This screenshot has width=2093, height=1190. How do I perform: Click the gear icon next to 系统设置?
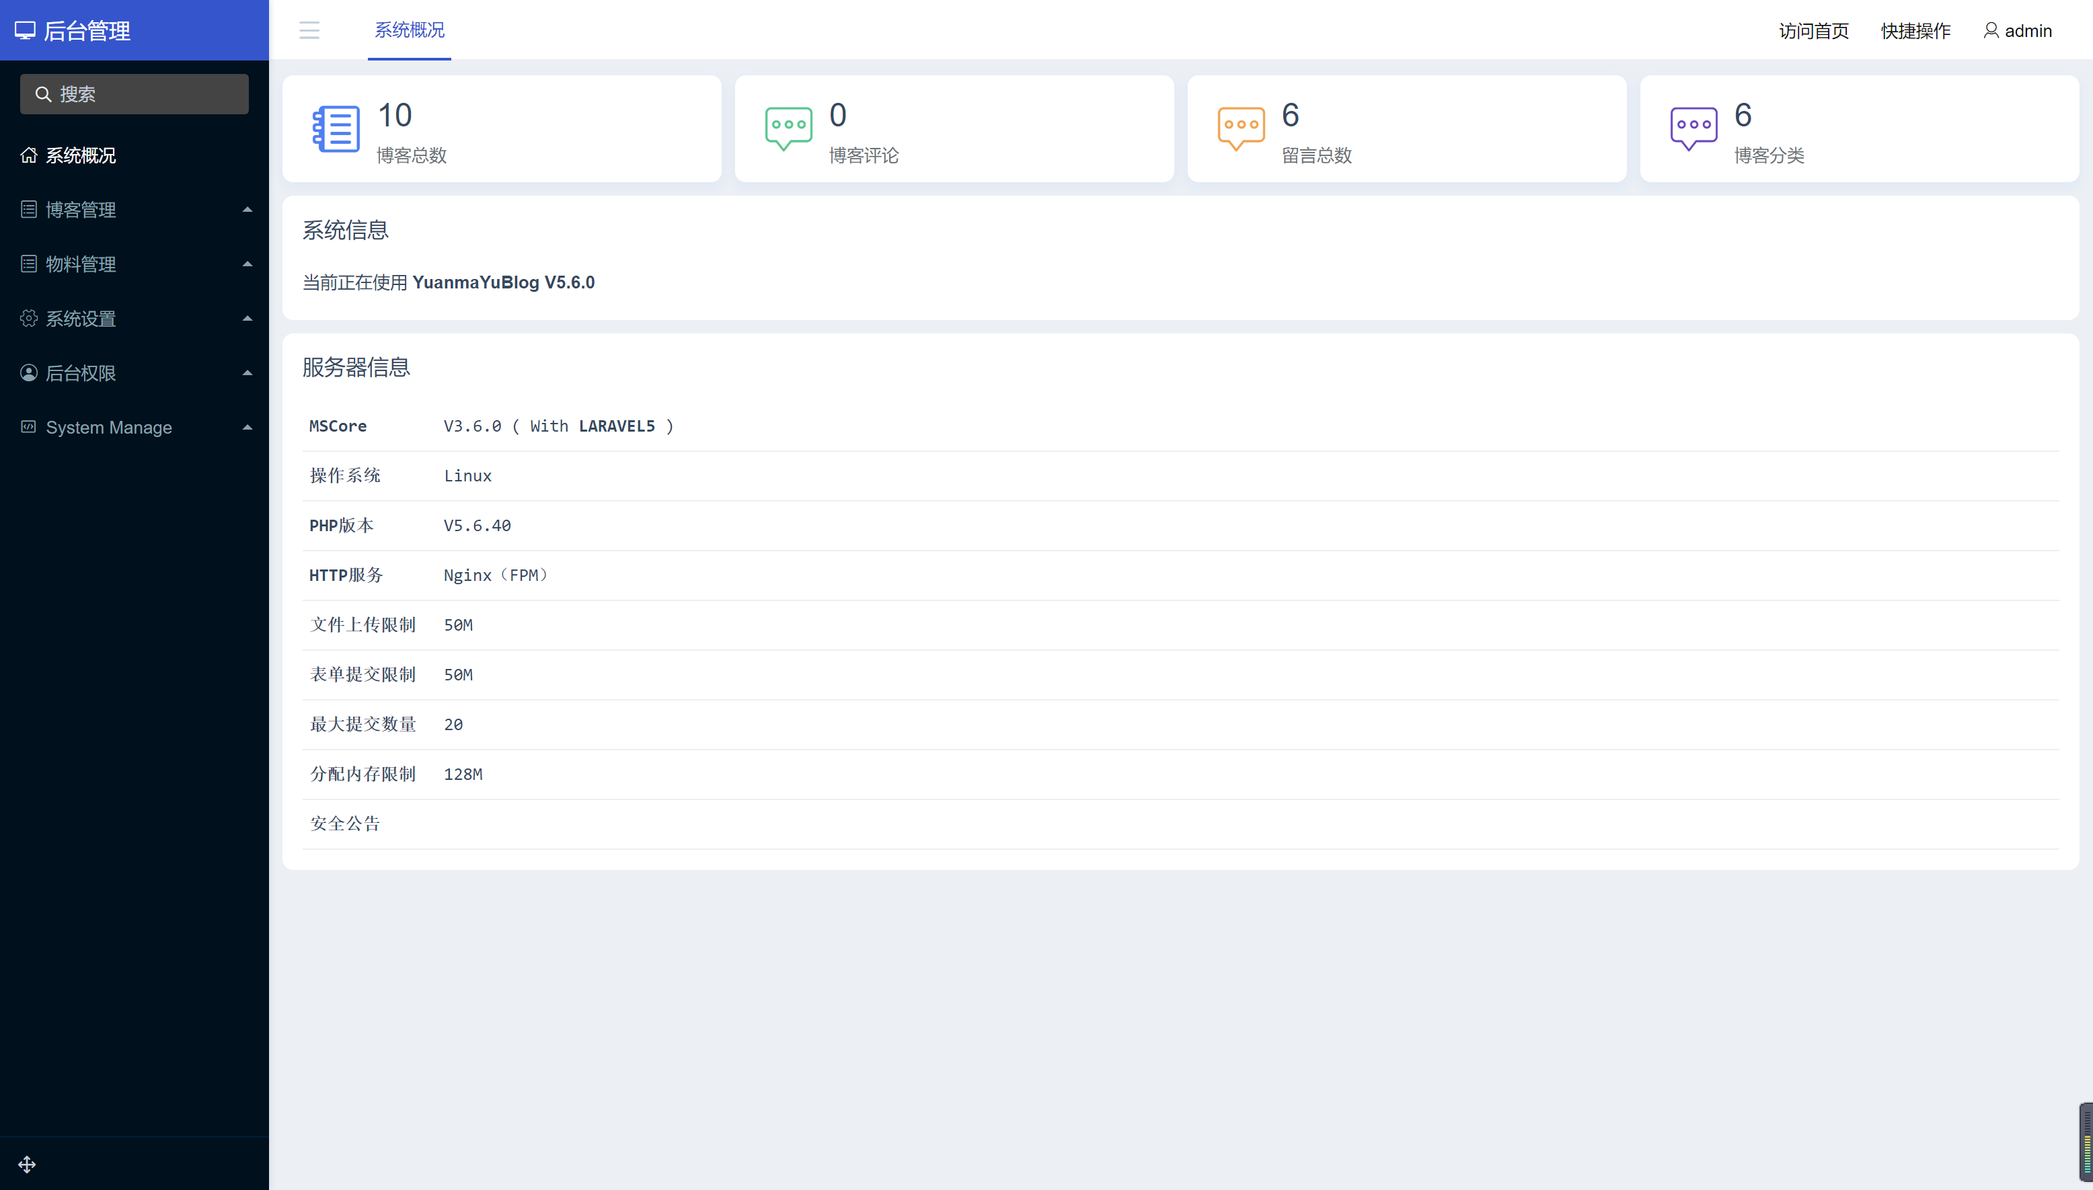coord(29,318)
